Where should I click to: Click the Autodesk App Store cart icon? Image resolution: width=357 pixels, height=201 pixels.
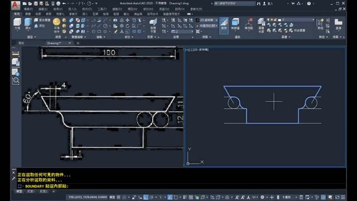(x=293, y=3)
